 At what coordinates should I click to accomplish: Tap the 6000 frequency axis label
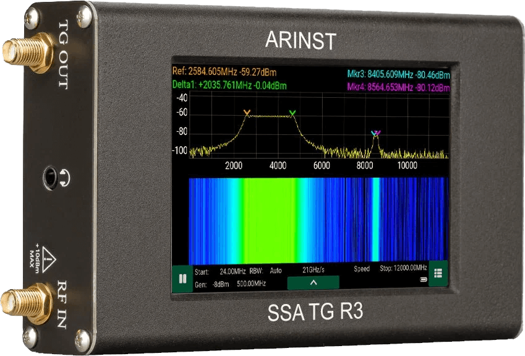pyautogui.click(x=322, y=165)
